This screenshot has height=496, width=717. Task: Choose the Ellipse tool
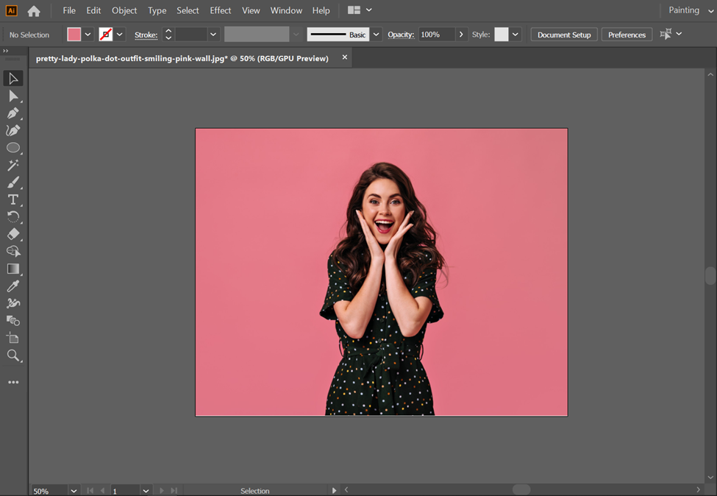pos(13,148)
